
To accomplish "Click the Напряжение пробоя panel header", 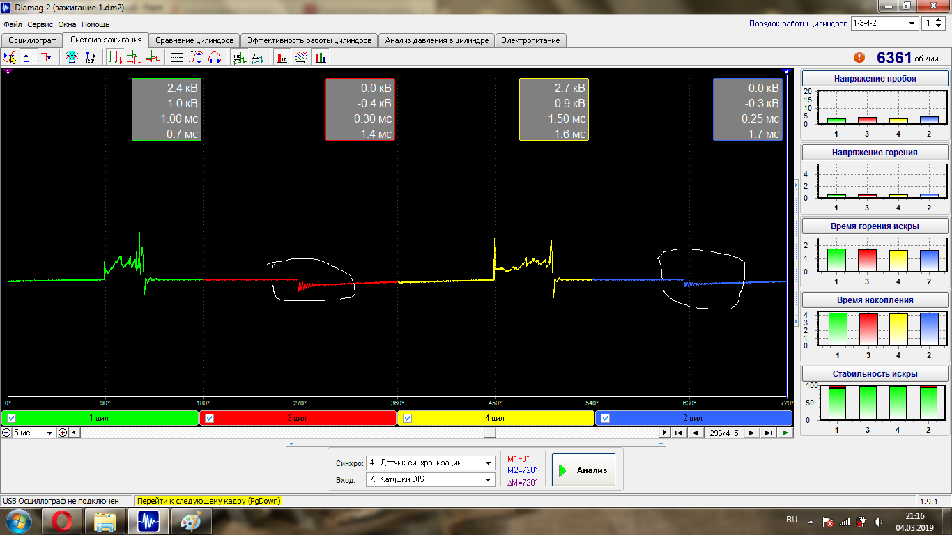I will coord(875,79).
